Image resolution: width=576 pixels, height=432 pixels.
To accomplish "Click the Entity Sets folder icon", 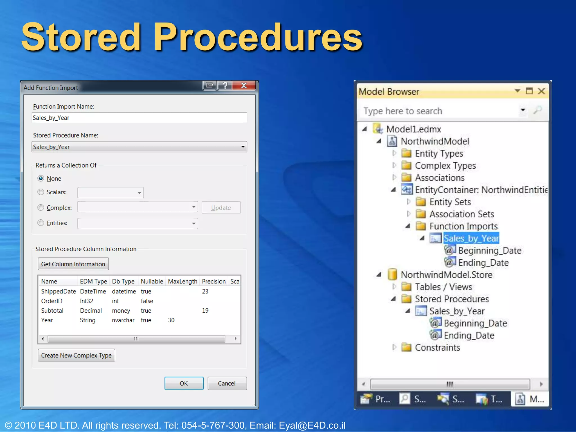I will (421, 202).
